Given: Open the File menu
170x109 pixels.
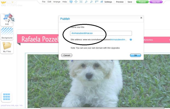Looking at the screenshot, I should coord(44,2).
